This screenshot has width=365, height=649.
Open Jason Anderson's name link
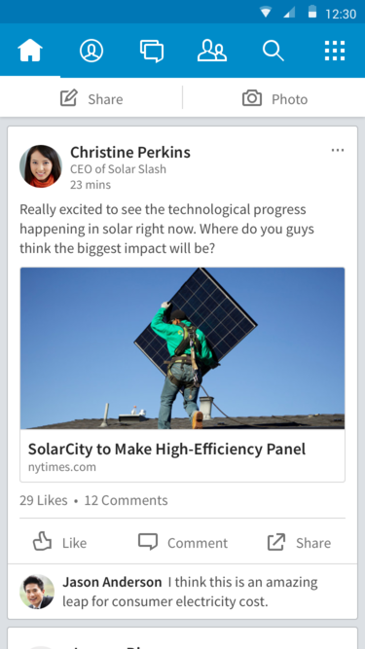coord(112,582)
